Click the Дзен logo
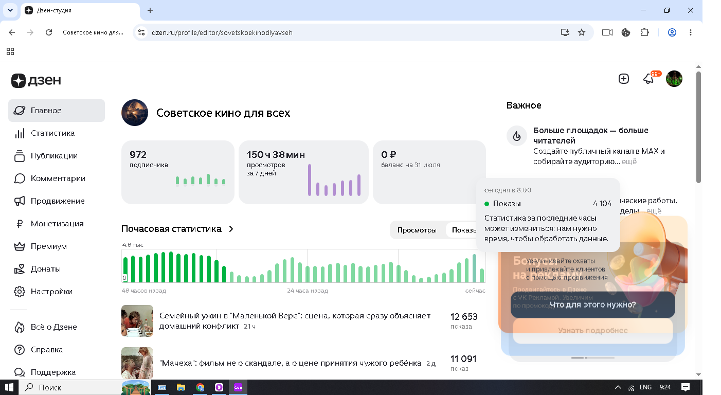This screenshot has height=395, width=721. tap(36, 80)
